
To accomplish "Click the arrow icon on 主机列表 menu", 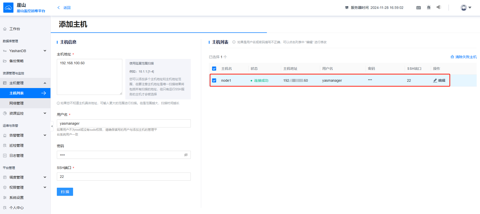I will click(44, 93).
